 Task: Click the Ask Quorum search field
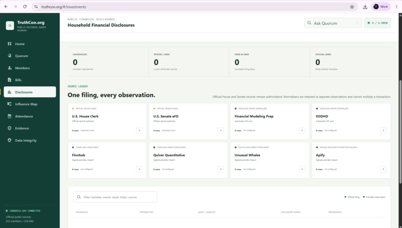pos(333,23)
